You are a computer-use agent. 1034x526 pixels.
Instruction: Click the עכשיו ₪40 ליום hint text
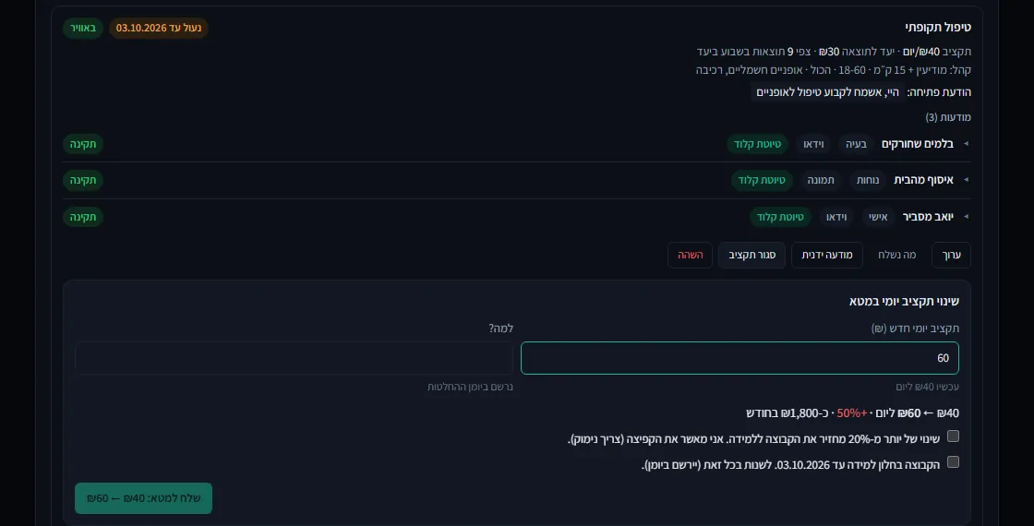pos(927,387)
